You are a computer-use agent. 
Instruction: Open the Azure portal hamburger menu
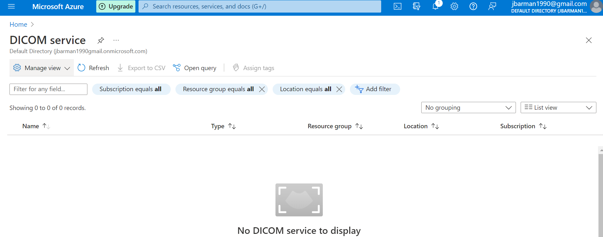pyautogui.click(x=11, y=6)
